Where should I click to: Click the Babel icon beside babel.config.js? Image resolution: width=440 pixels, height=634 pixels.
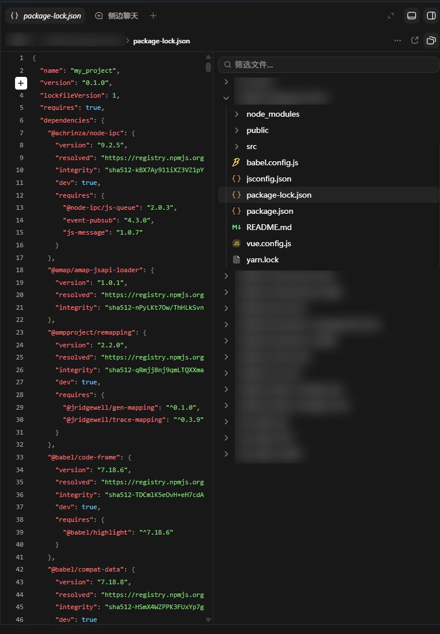click(x=236, y=162)
